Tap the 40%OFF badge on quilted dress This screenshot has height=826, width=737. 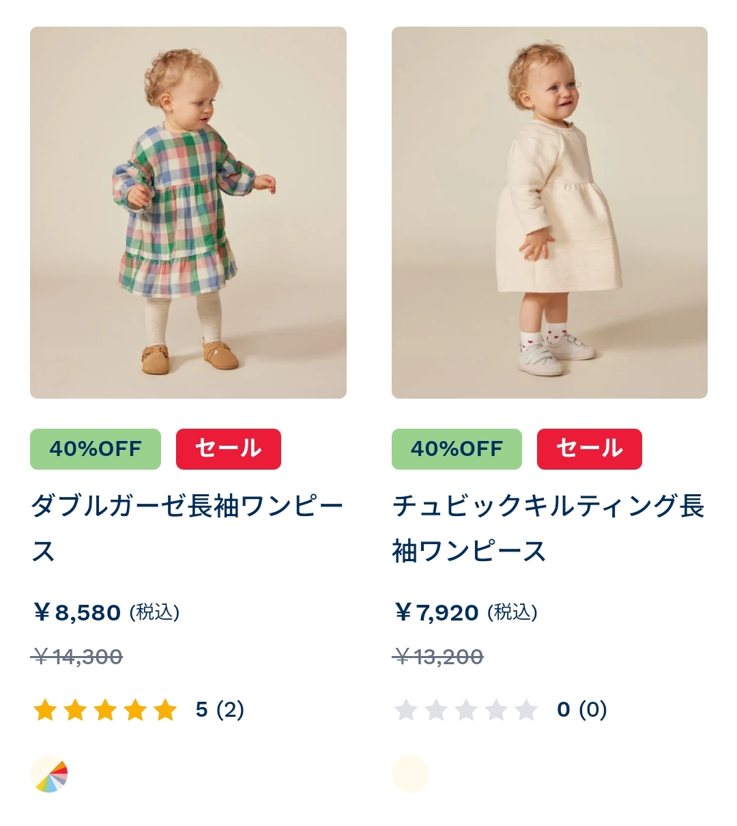click(457, 449)
